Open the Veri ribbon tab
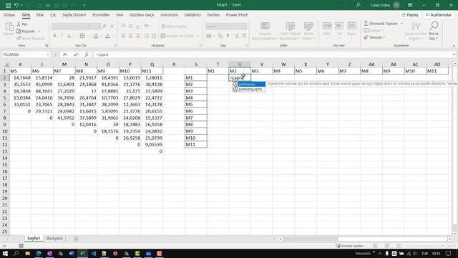This screenshot has width=458, height=258. (x=120, y=14)
